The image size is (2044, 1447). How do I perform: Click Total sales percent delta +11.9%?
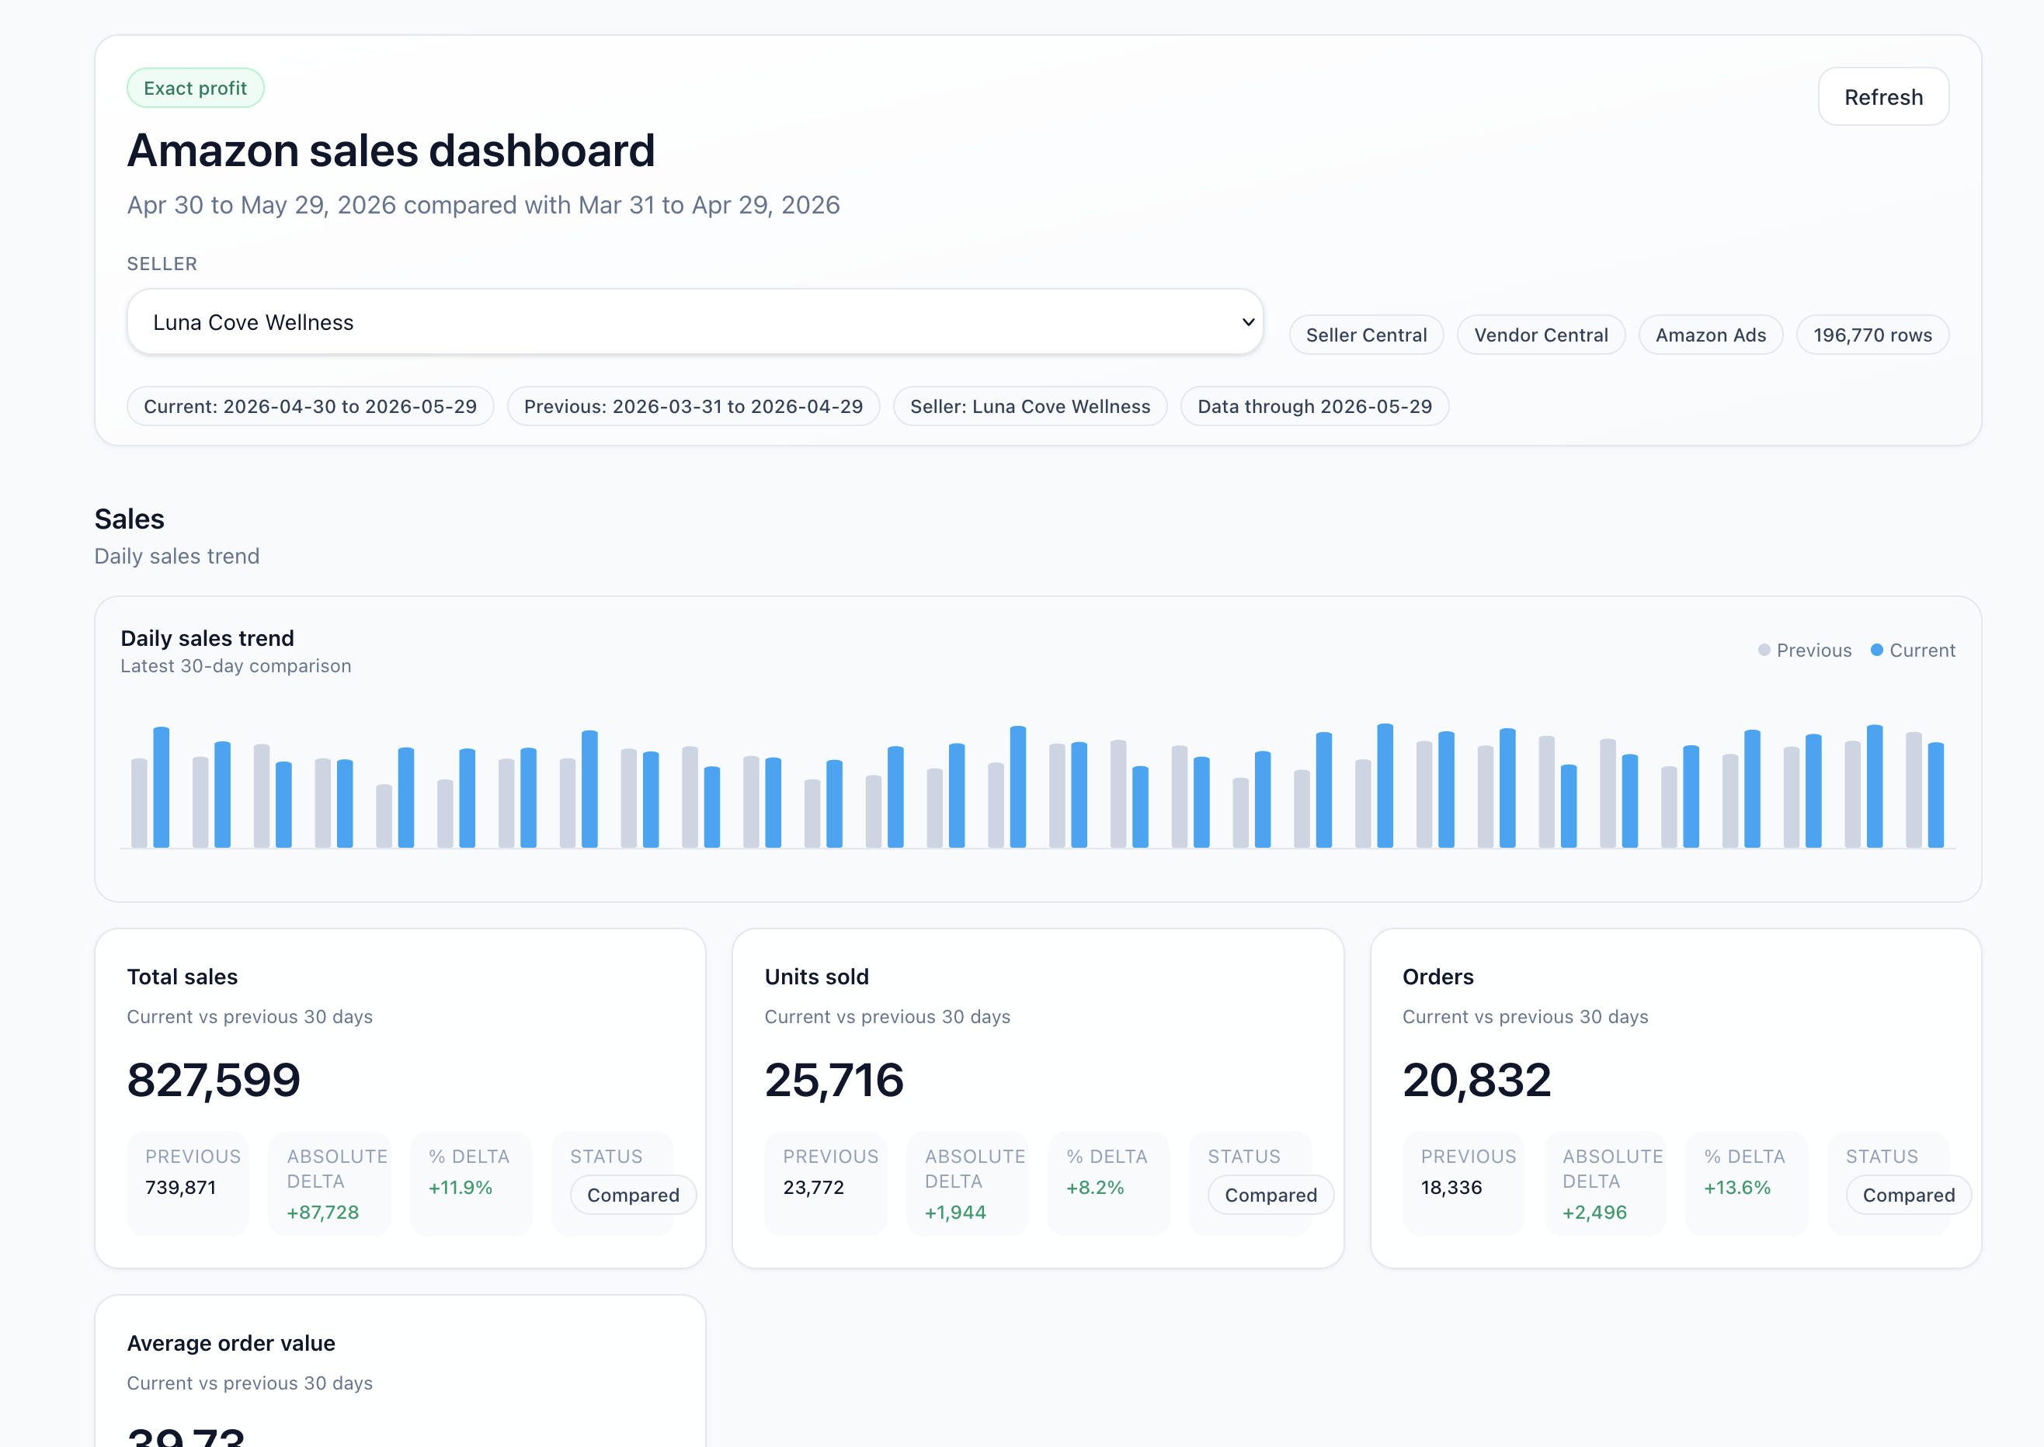[x=460, y=1187]
